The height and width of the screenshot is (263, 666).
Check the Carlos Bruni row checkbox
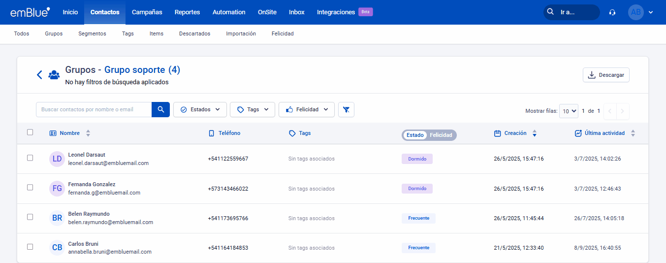coord(30,246)
